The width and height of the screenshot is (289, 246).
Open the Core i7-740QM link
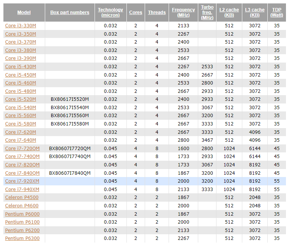pos(22,157)
